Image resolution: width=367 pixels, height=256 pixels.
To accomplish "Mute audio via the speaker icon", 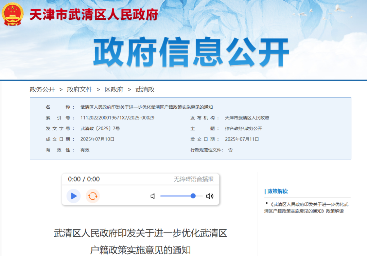I will point(152,196).
